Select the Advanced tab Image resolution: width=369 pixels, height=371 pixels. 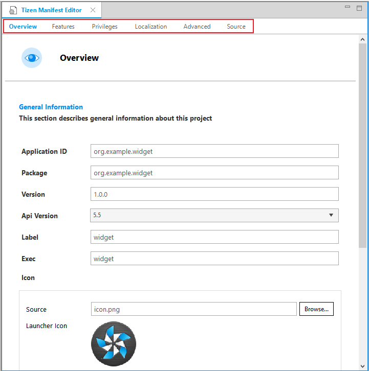197,27
